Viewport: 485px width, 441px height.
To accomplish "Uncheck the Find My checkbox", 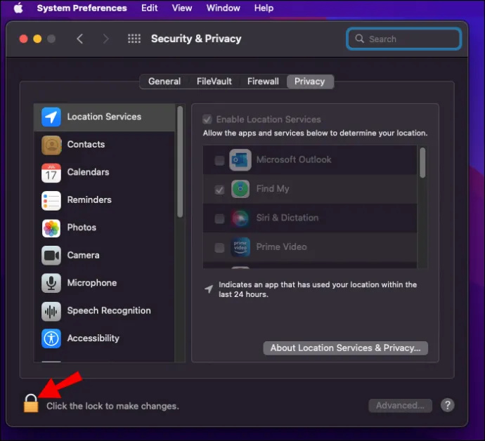I will (x=219, y=190).
